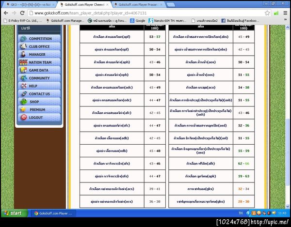Image resolution: width=291 pixels, height=227 pixels.
Task: Open the SHOP sidebar button
Action: [x=39, y=102]
